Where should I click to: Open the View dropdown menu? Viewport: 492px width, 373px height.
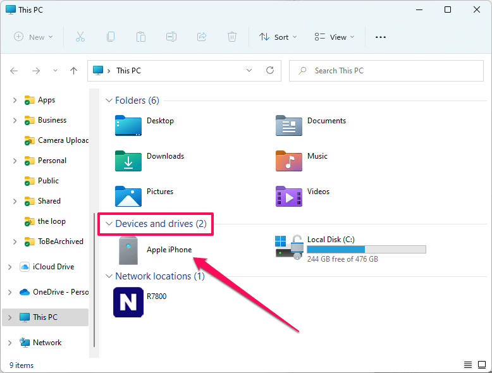(335, 37)
